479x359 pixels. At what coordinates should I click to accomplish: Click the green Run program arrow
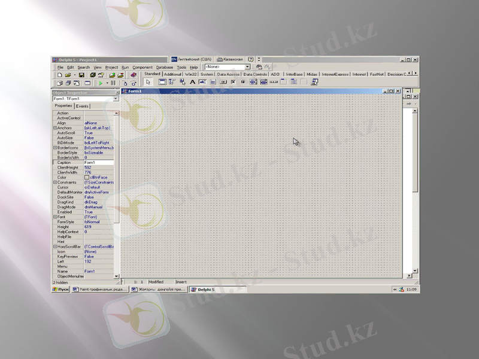pyautogui.click(x=100, y=83)
